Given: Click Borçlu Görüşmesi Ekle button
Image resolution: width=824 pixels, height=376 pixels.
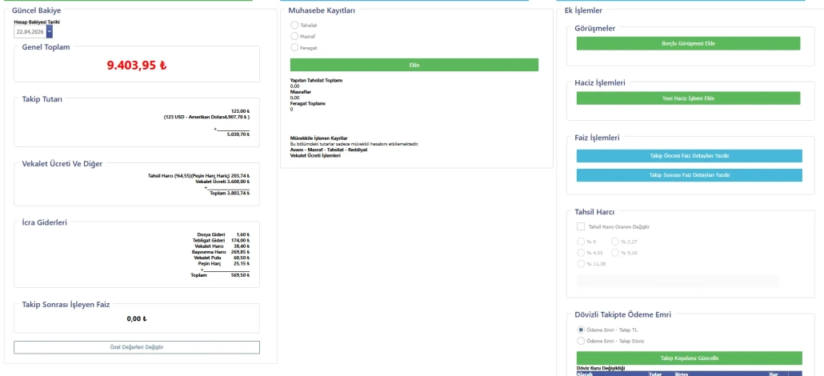Looking at the screenshot, I should click(x=688, y=43).
